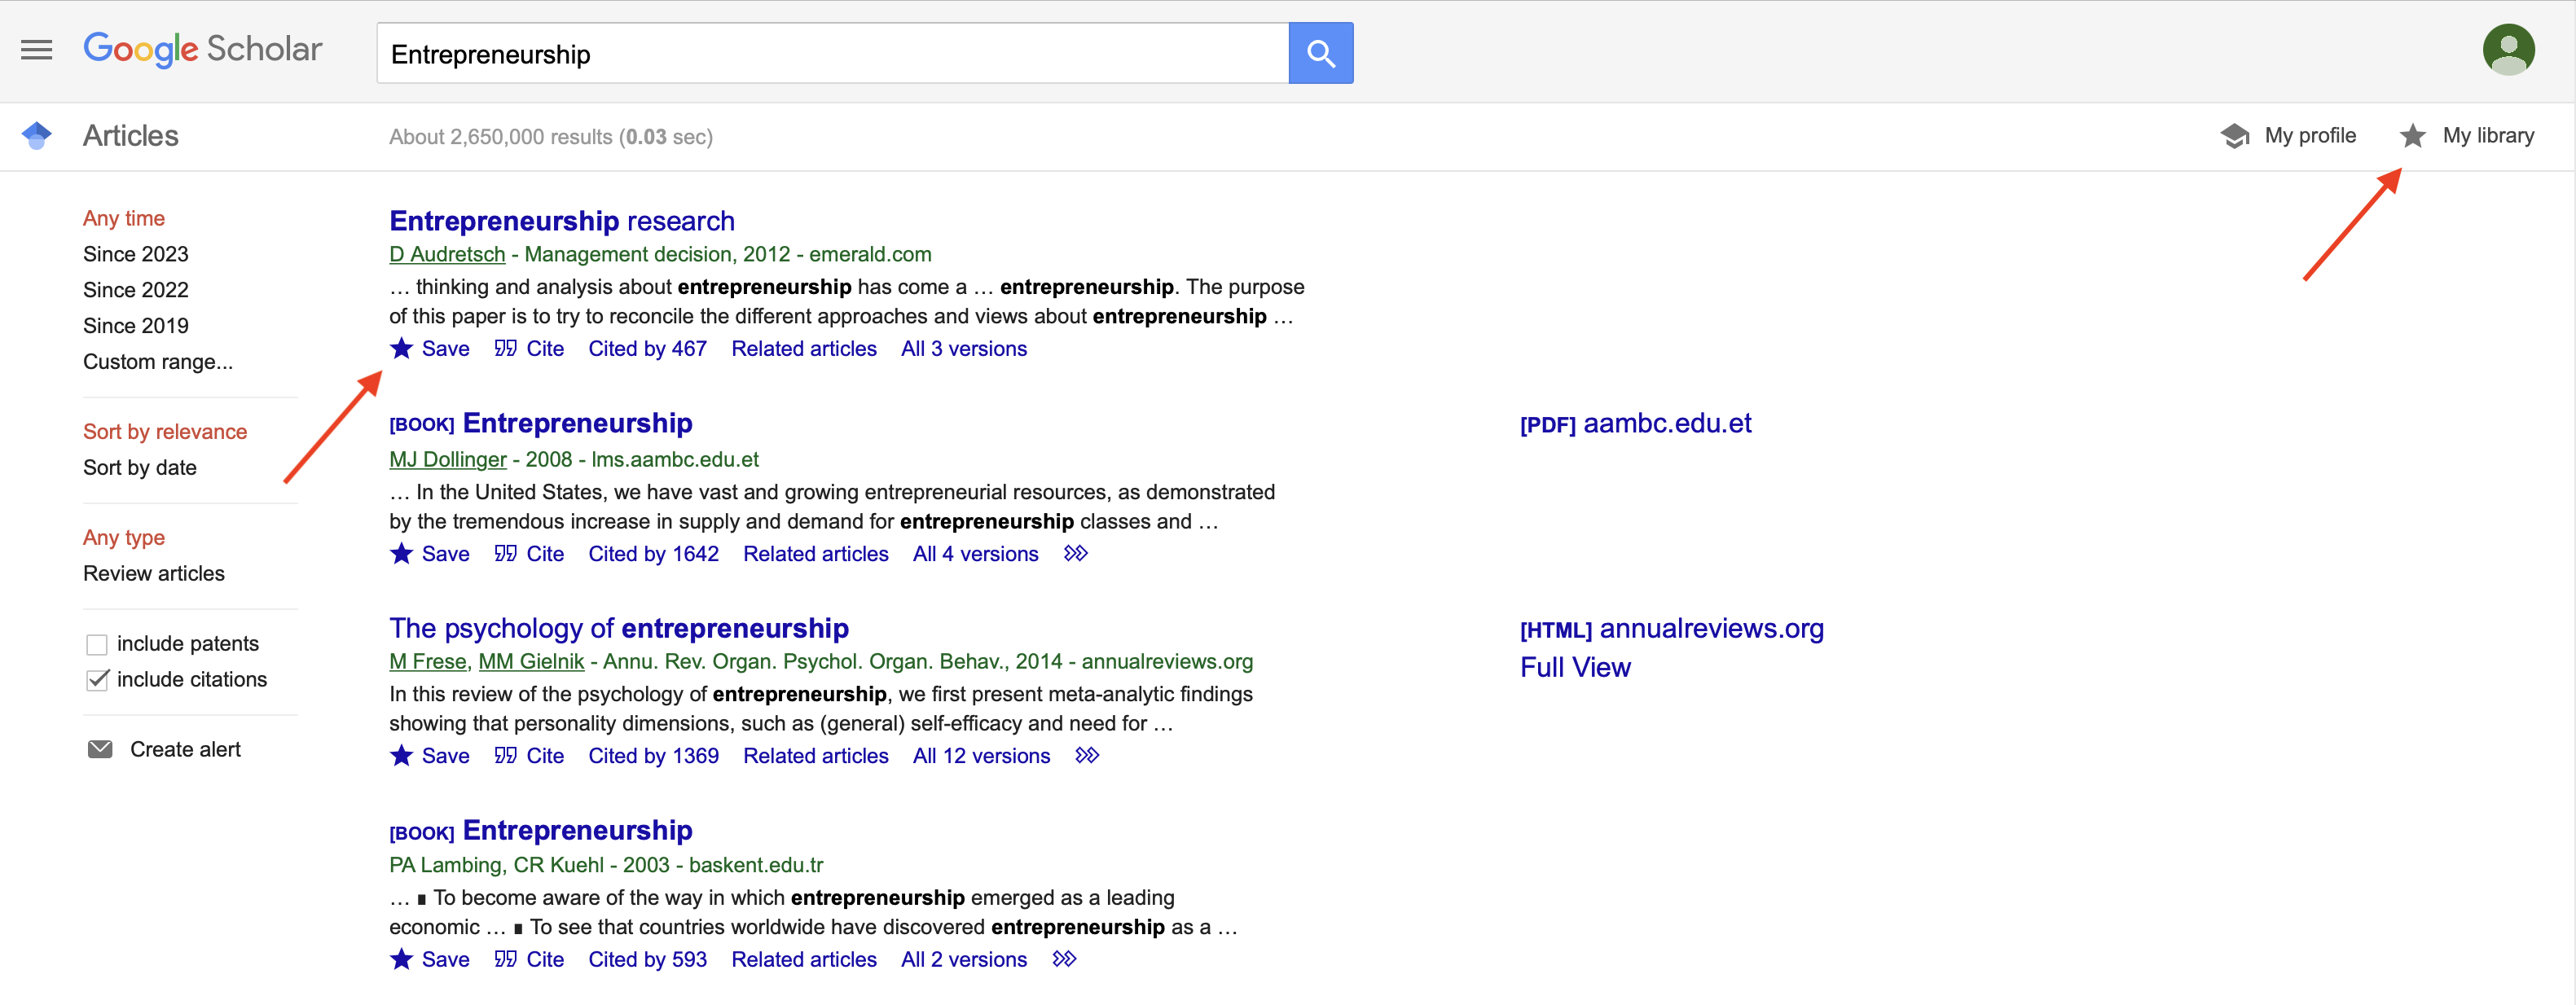Click the Scholar graduation cap icon beside Articles
The height and width of the screenshot is (1005, 2576).
(37, 135)
